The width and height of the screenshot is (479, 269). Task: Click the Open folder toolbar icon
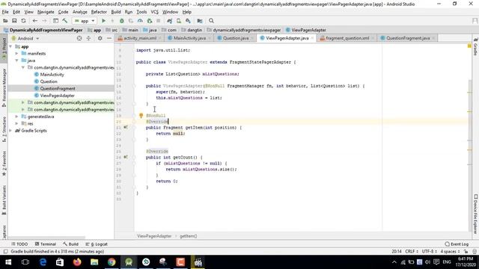[5, 21]
